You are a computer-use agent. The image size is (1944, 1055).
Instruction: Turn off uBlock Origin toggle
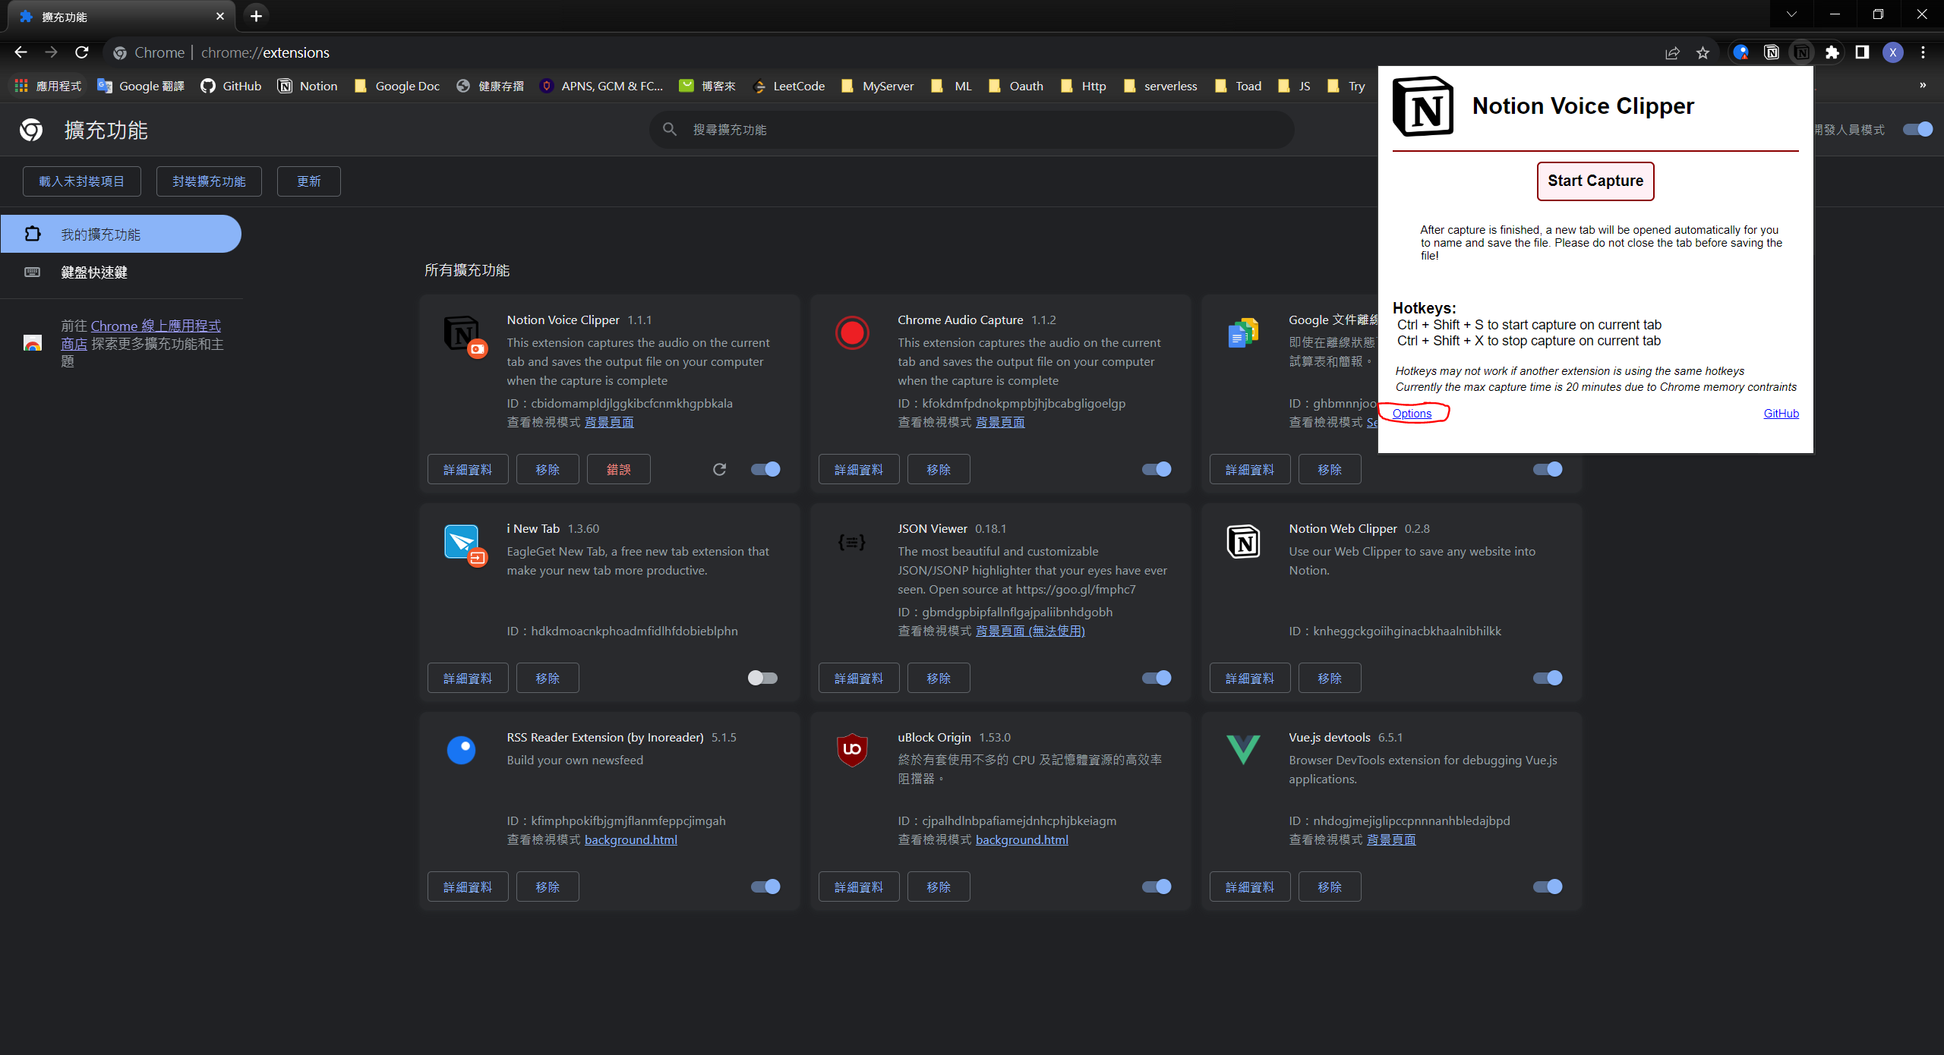[x=1157, y=887]
